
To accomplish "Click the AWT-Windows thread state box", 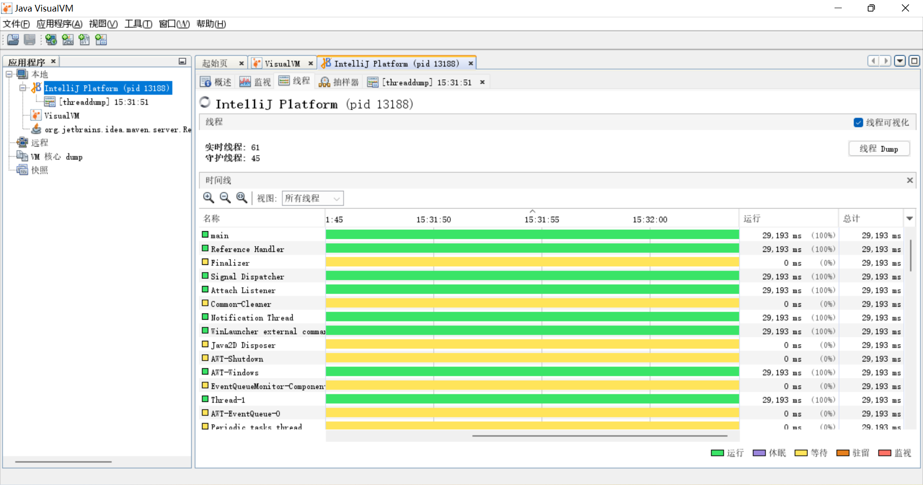I will (x=205, y=372).
